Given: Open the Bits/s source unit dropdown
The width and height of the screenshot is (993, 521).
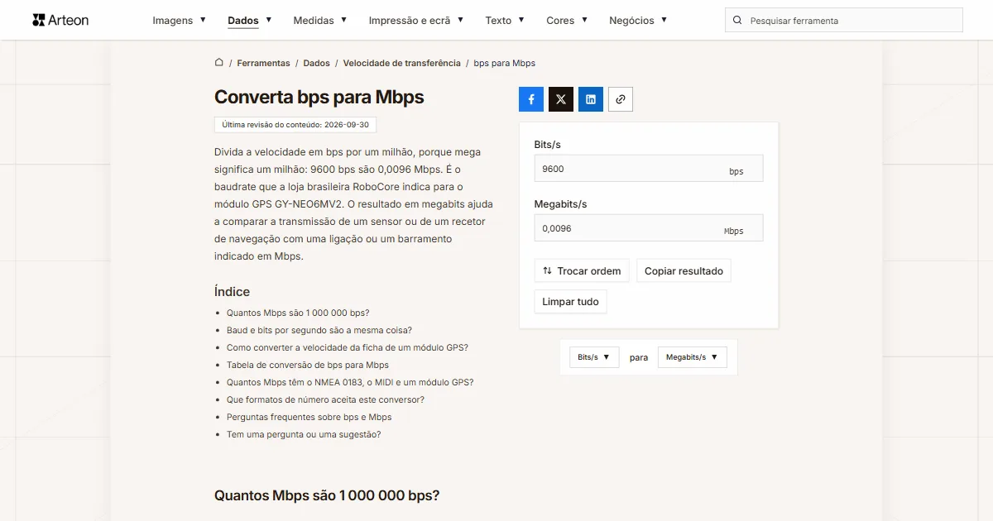Looking at the screenshot, I should click(594, 357).
